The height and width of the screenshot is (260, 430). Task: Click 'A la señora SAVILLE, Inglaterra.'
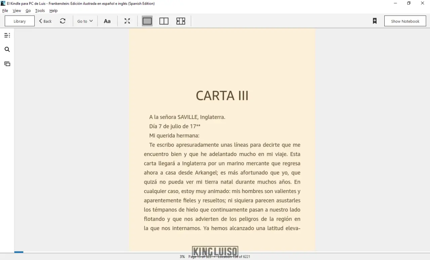(x=187, y=117)
